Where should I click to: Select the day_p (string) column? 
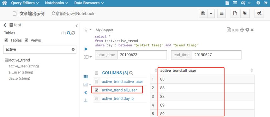pos(20,78)
